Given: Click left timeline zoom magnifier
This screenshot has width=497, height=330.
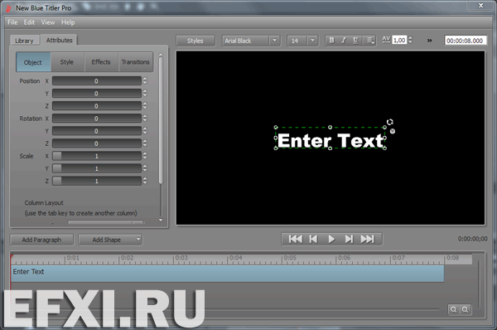Looking at the screenshot, I should click(x=454, y=309).
